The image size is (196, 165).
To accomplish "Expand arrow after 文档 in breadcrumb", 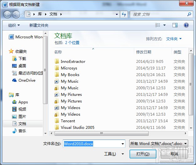I will [x=61, y=14].
